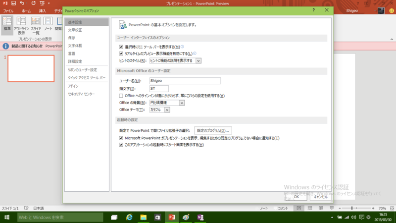
Task: Open Internet Explorer from the taskbar
Action: [x=129, y=217]
